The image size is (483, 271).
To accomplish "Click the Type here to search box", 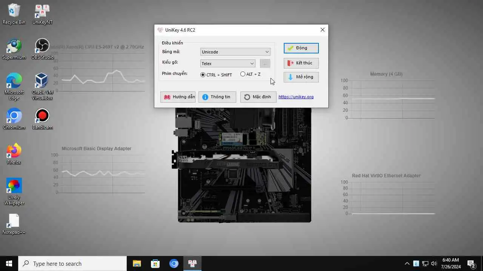I will pyautogui.click(x=72, y=263).
